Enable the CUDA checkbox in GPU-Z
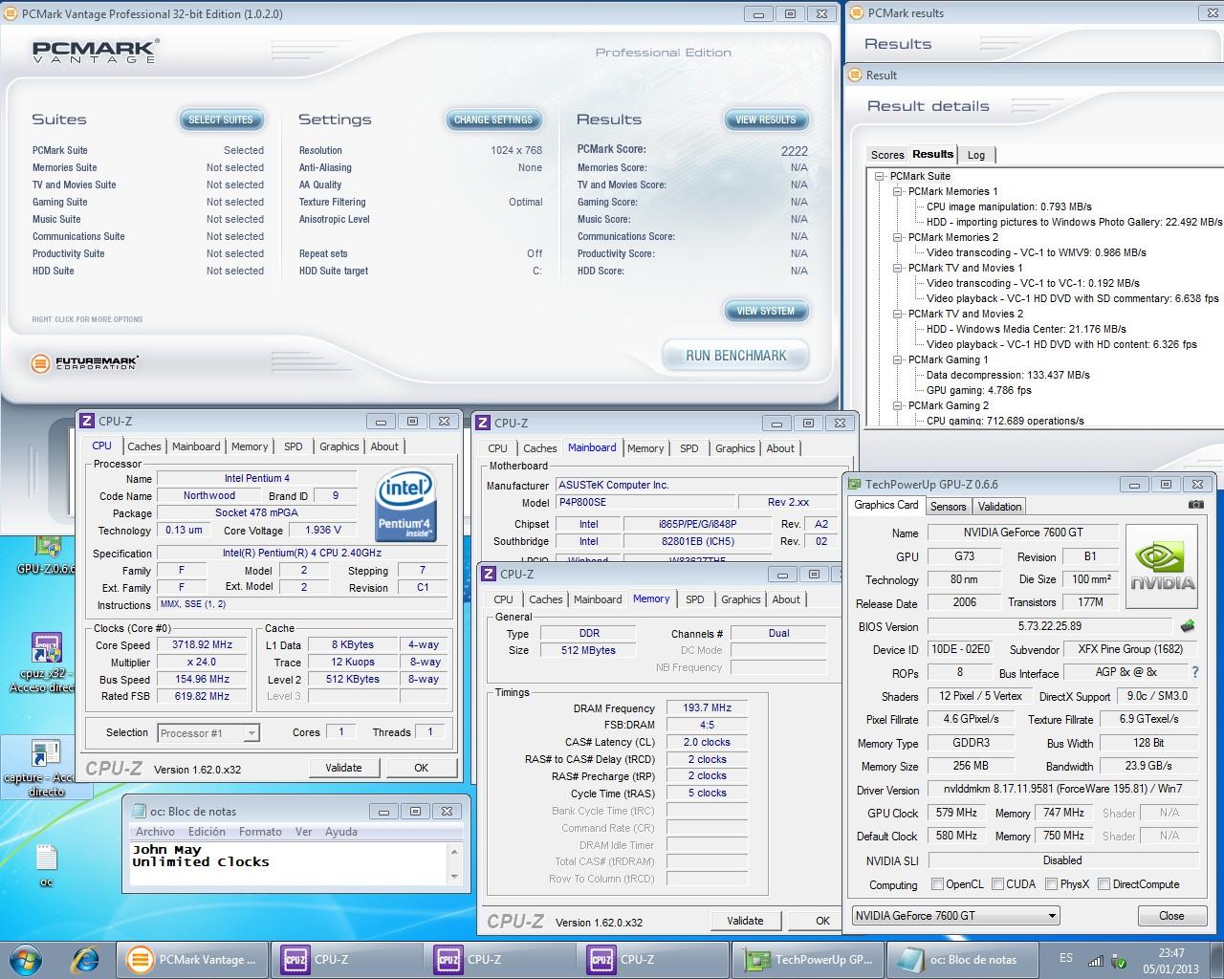Image resolution: width=1224 pixels, height=979 pixels. click(x=997, y=884)
